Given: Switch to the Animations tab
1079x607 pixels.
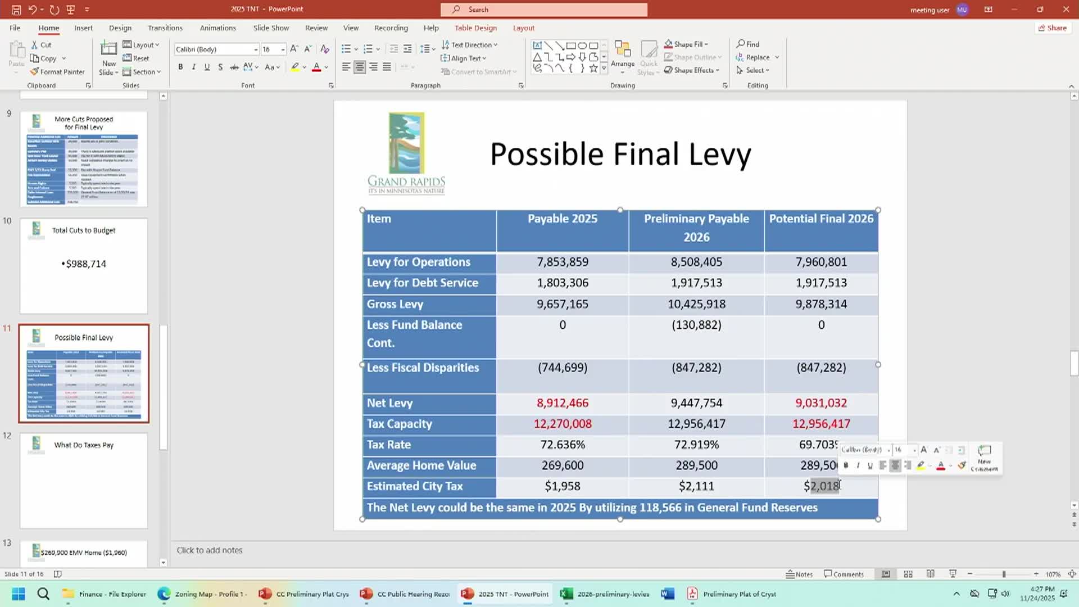Looking at the screenshot, I should [217, 28].
